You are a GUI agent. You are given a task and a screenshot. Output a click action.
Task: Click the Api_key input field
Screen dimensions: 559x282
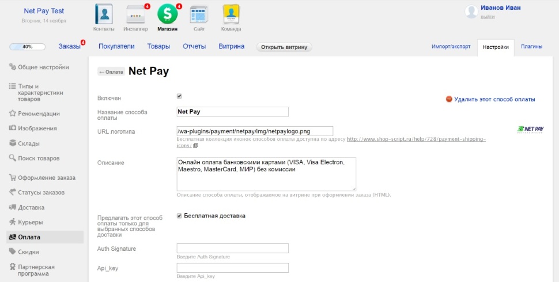pos(232,268)
